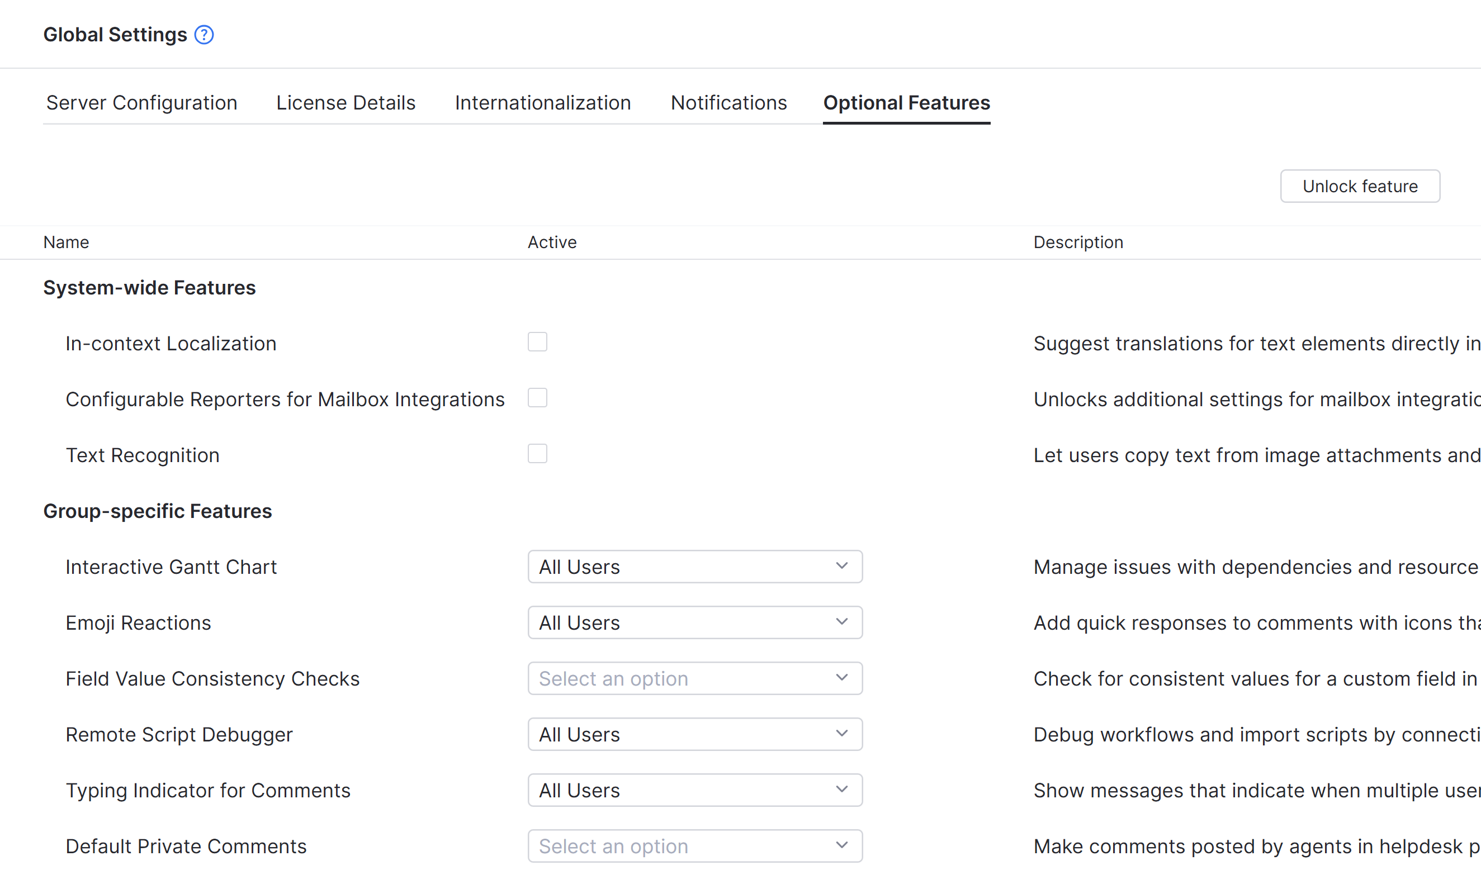Enable Configurable Reporters for Mailbox Integrations
This screenshot has height=894, width=1481.
(537, 397)
